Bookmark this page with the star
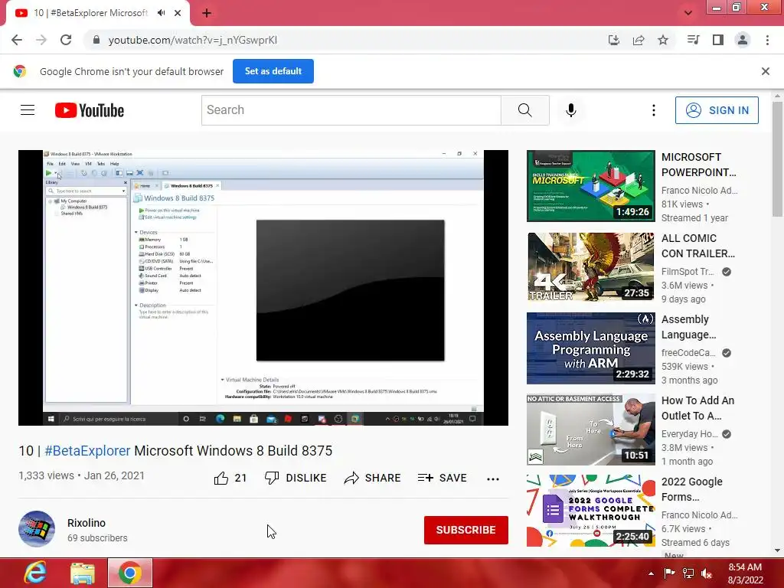The height and width of the screenshot is (588, 784). click(663, 40)
